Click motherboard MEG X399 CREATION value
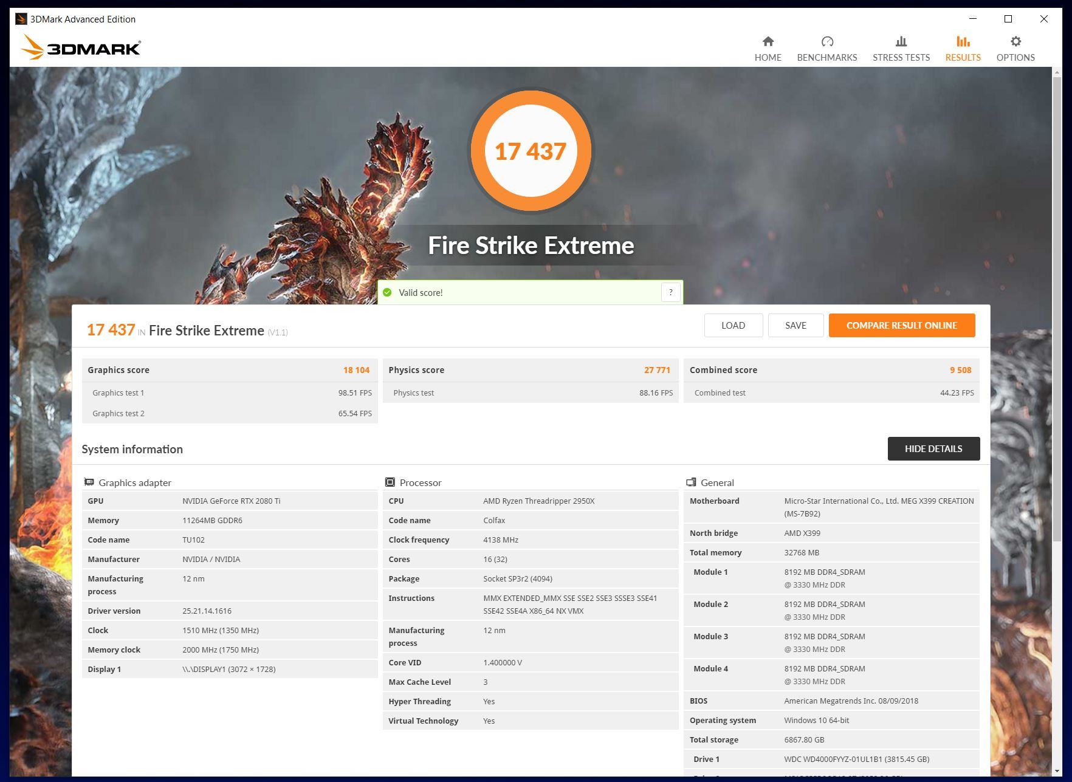This screenshot has width=1072, height=782. click(879, 507)
